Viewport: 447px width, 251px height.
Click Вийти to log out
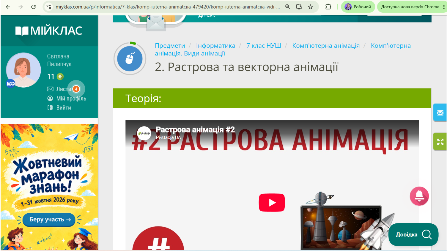click(x=59, y=108)
